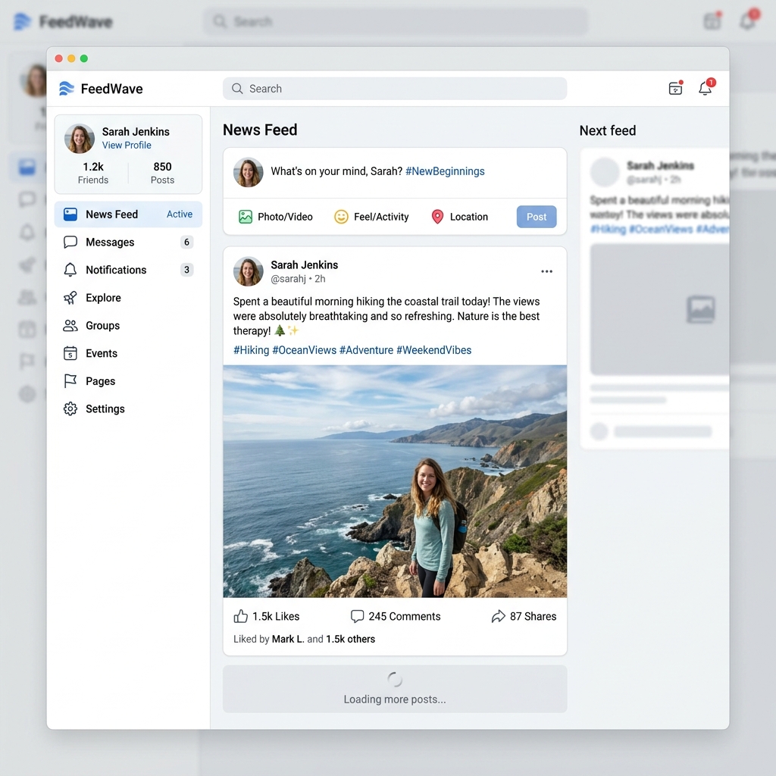Select News Feed in sidebar
Viewport: 776px width, 776px height.
click(x=128, y=214)
